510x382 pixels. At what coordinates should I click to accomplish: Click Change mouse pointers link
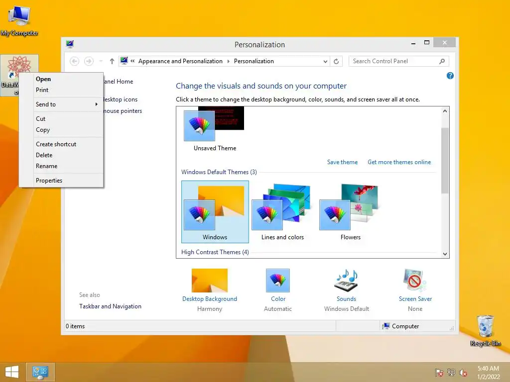tap(123, 111)
